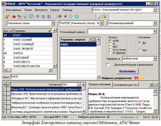Click the printer icon in toolbar
This screenshot has width=161, height=126.
[x=99, y=17]
